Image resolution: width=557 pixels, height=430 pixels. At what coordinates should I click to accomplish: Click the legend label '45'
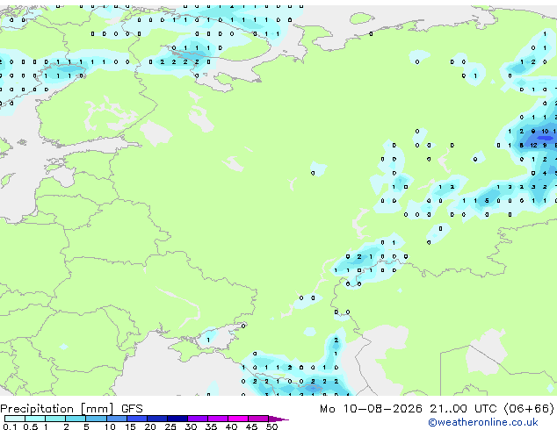coord(251,426)
